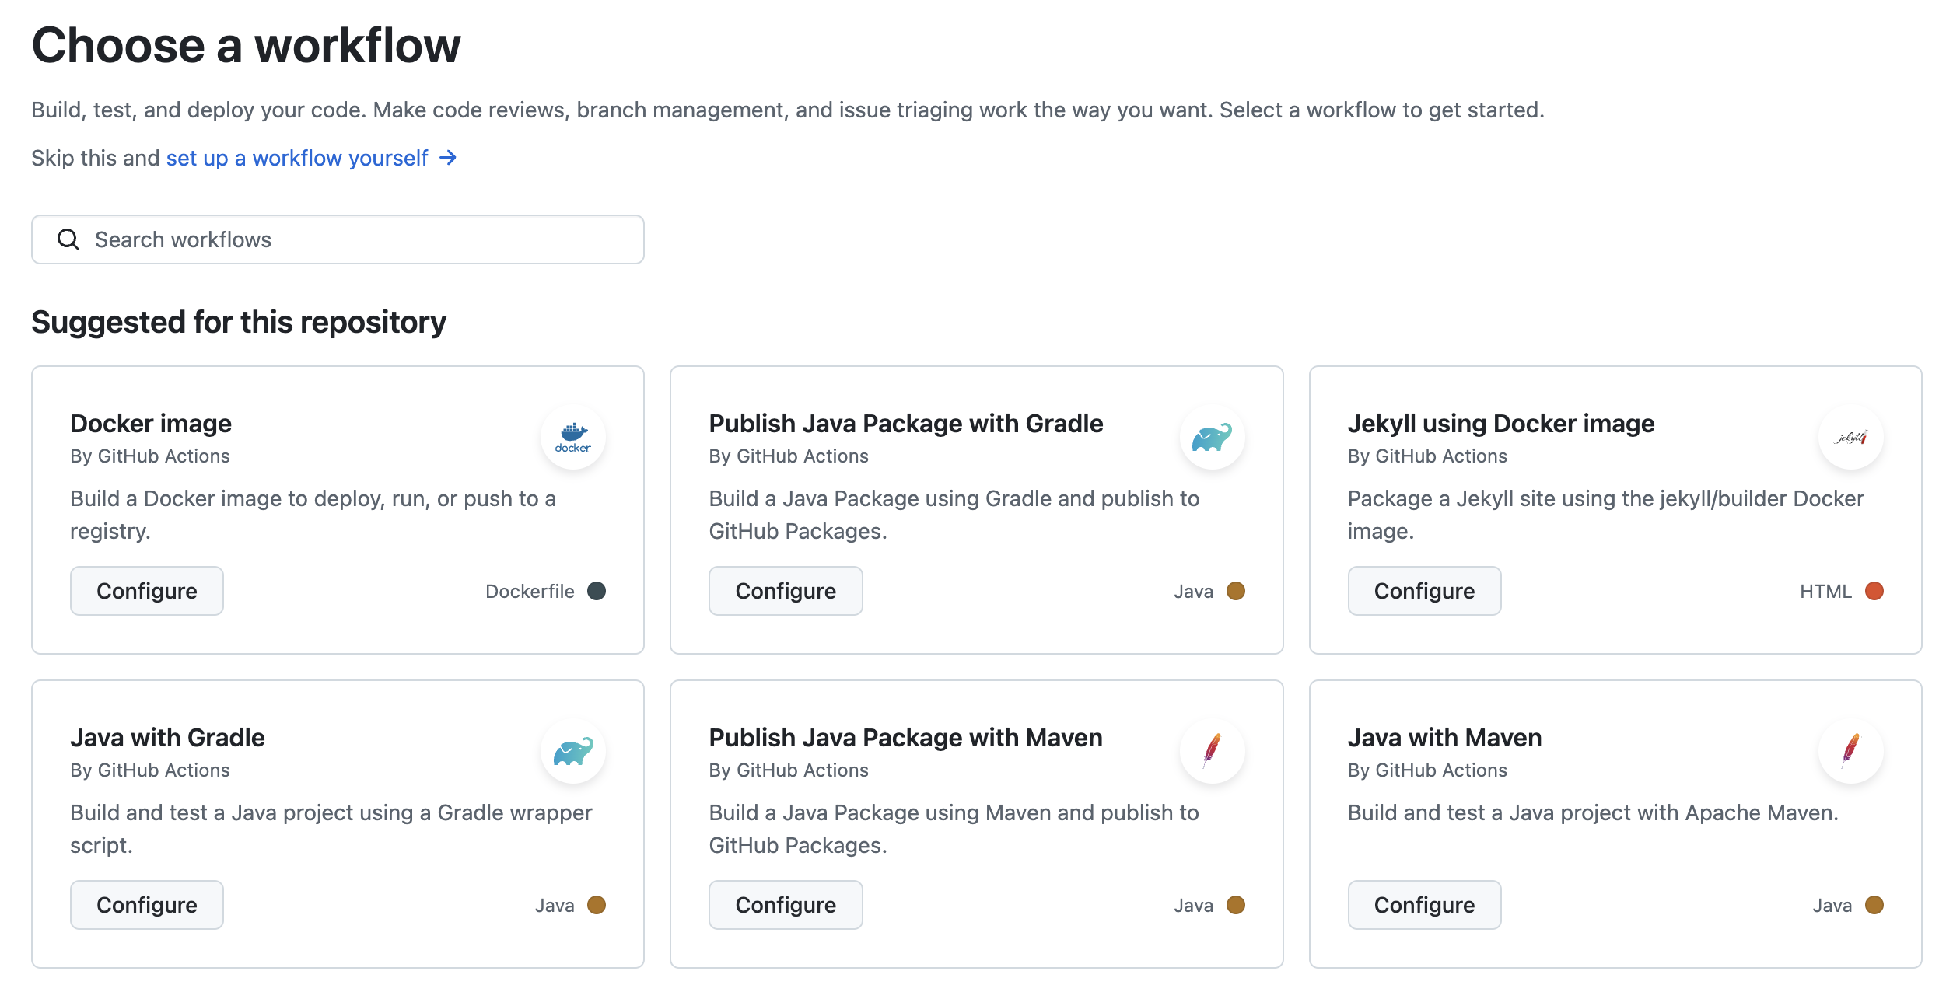1960x1006 pixels.
Task: Configure the Jekyll using Docker image workflow
Action: pos(1423,590)
